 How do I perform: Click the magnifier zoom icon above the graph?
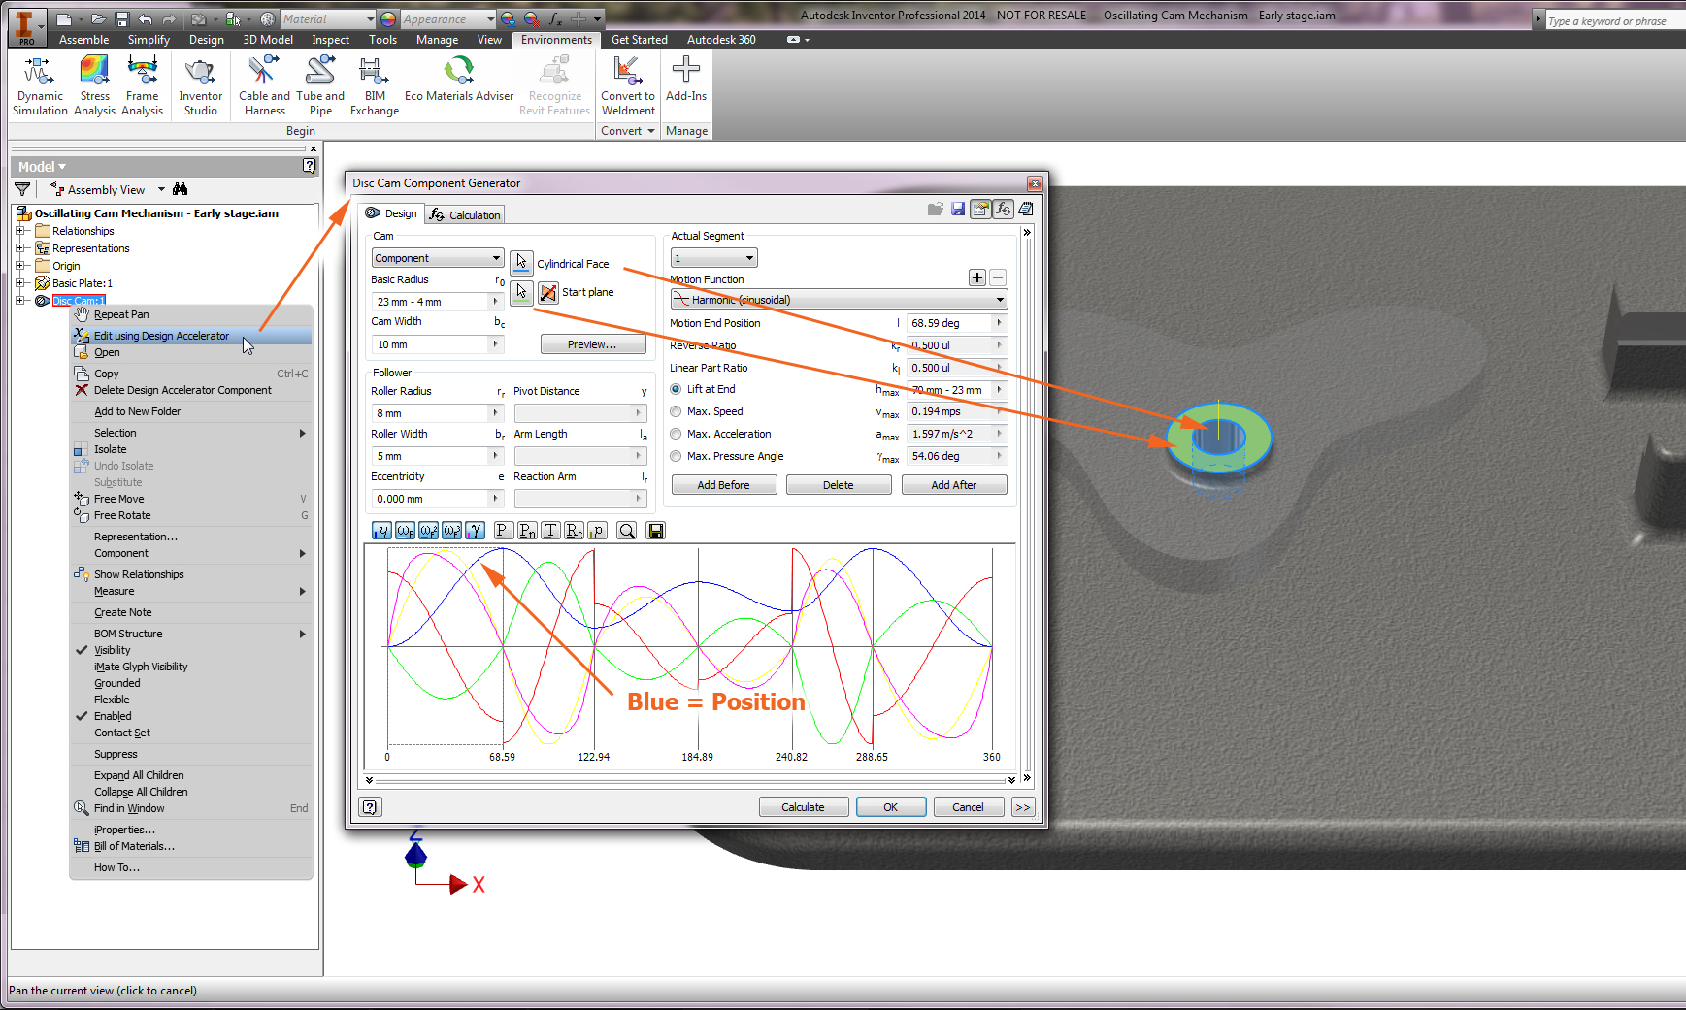click(627, 531)
